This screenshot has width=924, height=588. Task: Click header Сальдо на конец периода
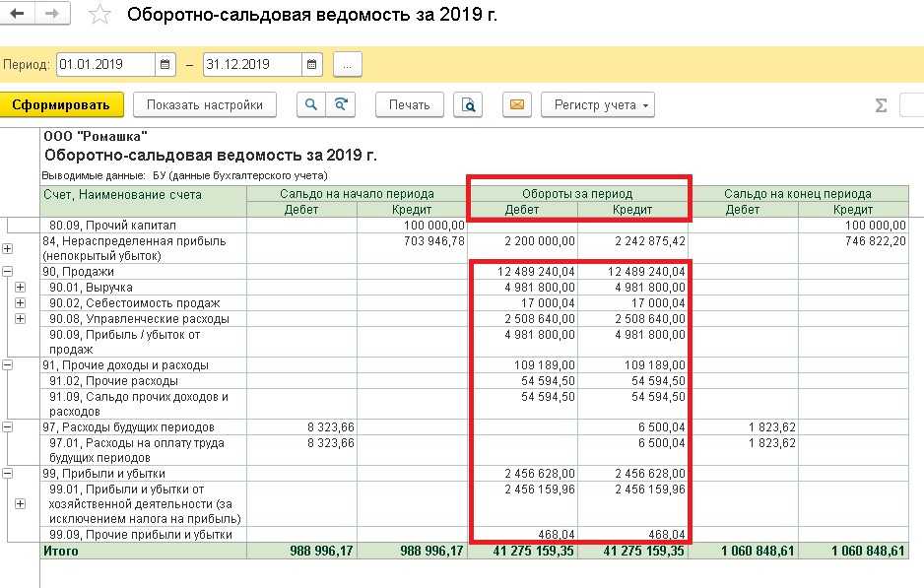click(x=798, y=194)
